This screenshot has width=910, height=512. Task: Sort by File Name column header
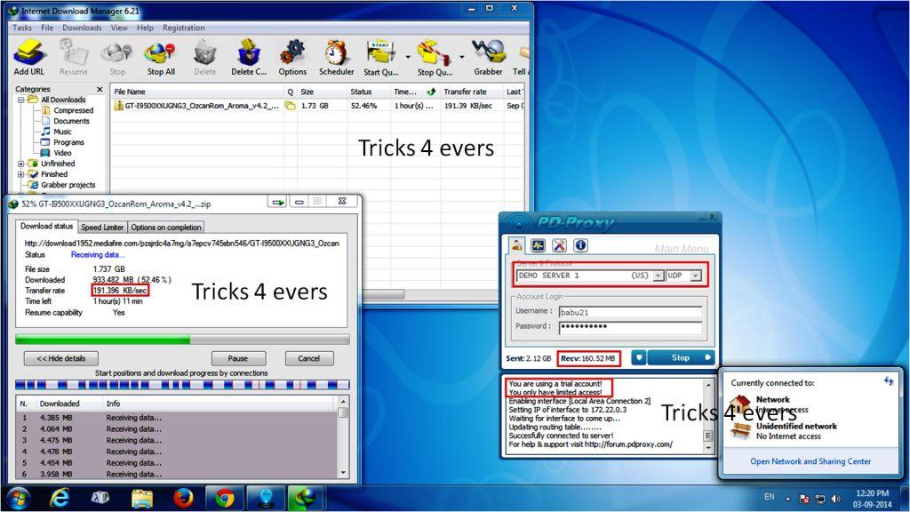pyautogui.click(x=196, y=92)
